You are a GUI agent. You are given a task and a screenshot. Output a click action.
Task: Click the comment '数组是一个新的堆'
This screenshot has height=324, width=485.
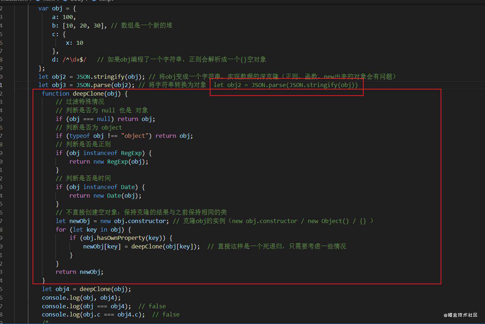(x=147, y=25)
